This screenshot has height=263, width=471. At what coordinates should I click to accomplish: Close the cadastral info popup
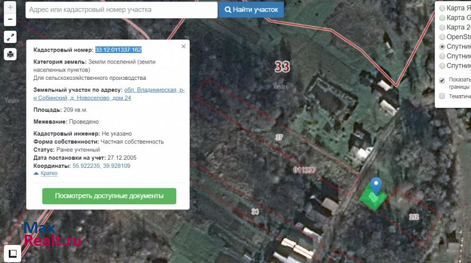coord(183,46)
